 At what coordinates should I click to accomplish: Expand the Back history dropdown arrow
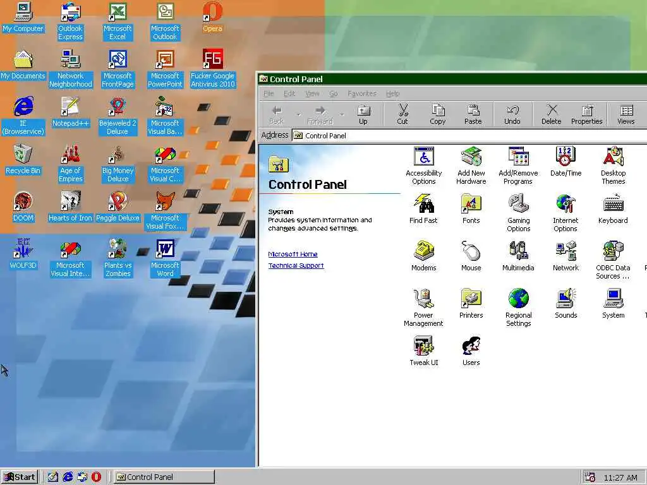pos(298,114)
